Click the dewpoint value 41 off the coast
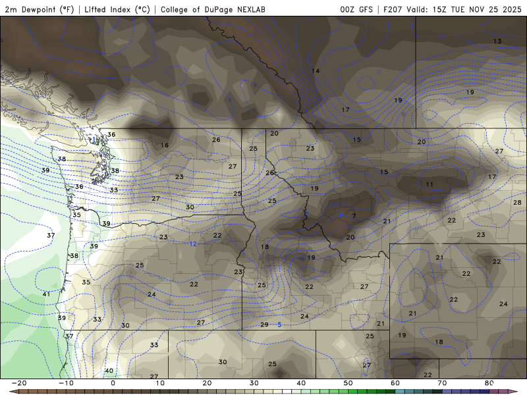 point(46,294)
